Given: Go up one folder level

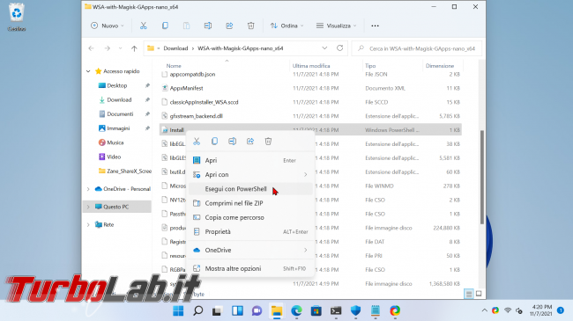Looking at the screenshot, I should point(134,48).
